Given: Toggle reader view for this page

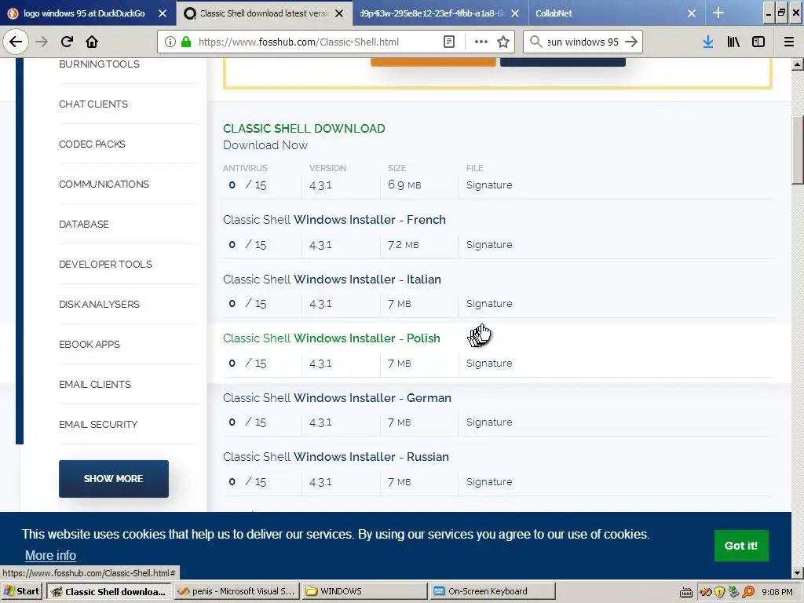Looking at the screenshot, I should (448, 42).
